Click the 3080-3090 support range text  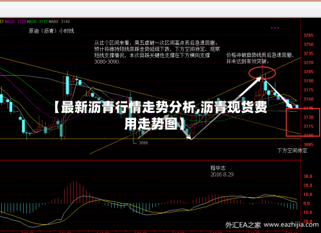click(x=107, y=62)
